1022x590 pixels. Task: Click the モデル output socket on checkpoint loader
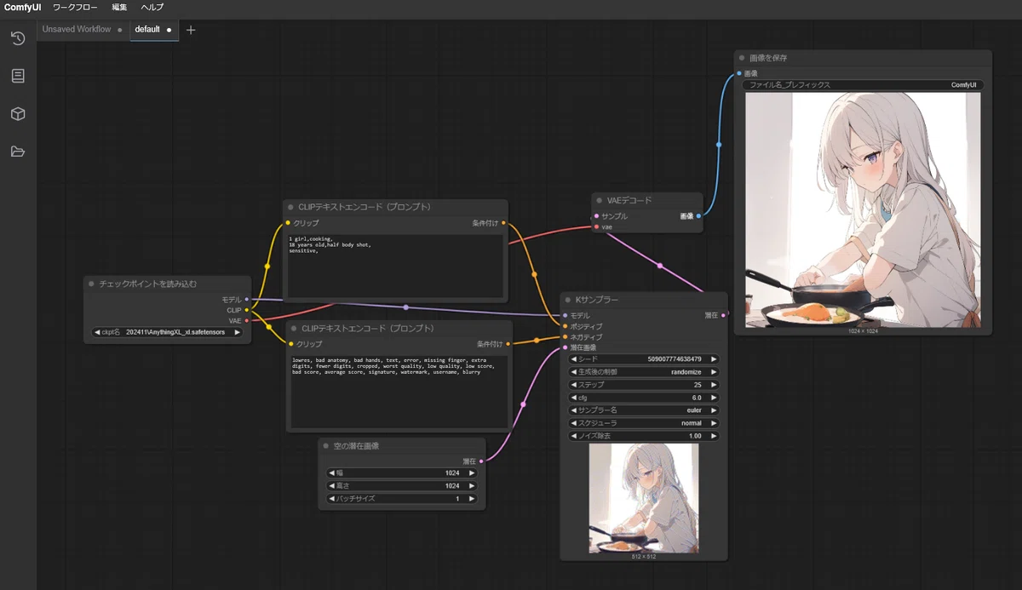[246, 299]
